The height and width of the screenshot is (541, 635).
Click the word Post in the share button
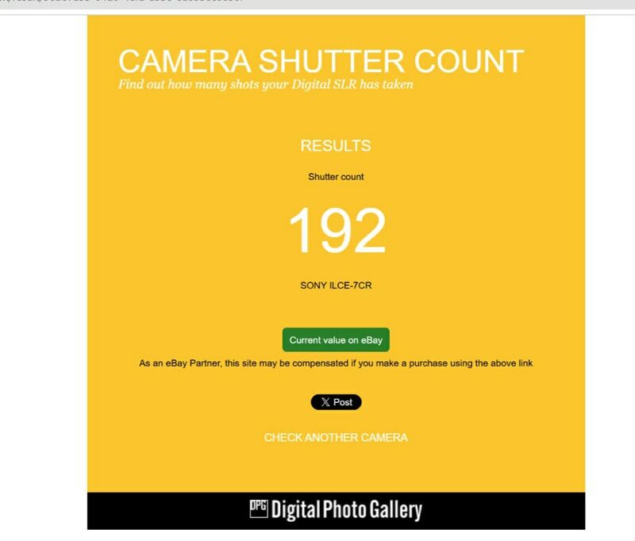tap(343, 402)
